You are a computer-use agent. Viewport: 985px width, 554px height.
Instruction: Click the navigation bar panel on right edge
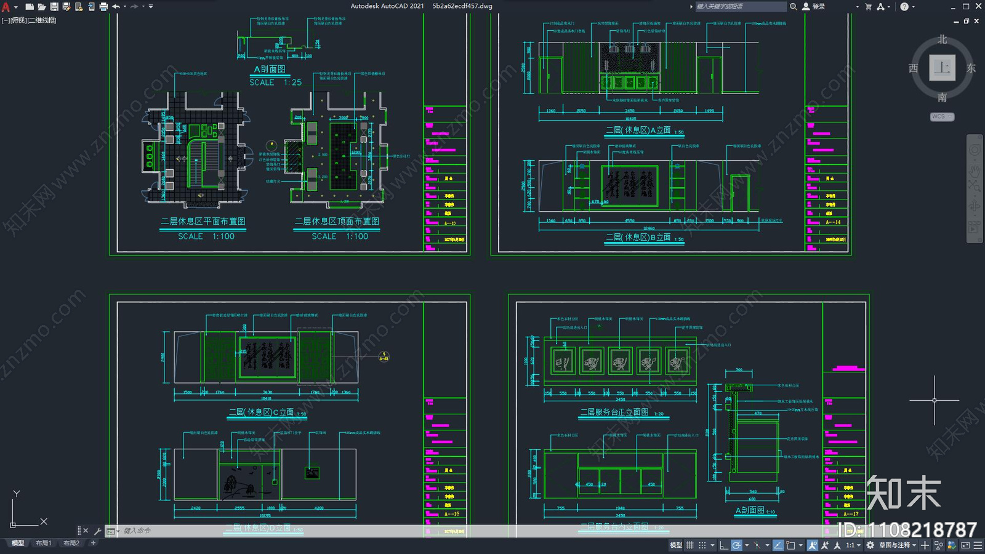click(975, 188)
